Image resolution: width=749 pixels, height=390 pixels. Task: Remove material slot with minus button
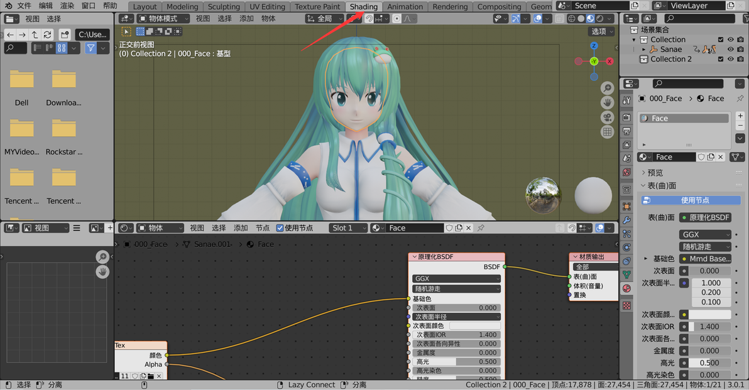[x=740, y=126]
